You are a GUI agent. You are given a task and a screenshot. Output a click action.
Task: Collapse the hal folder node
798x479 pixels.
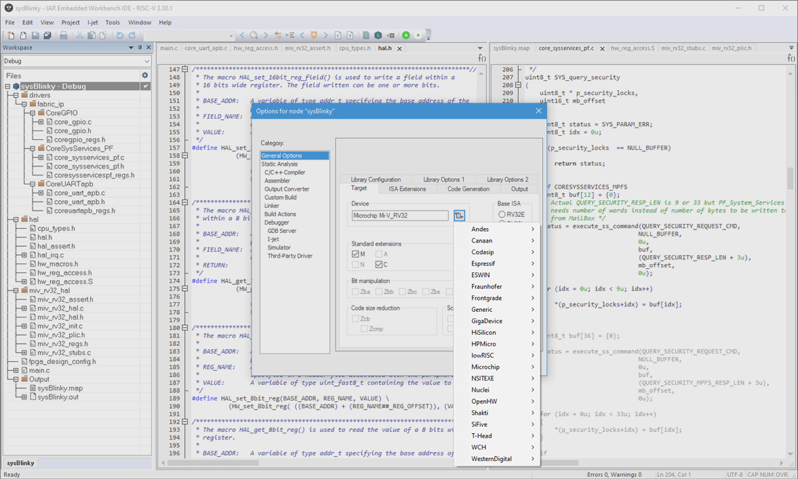click(16, 219)
